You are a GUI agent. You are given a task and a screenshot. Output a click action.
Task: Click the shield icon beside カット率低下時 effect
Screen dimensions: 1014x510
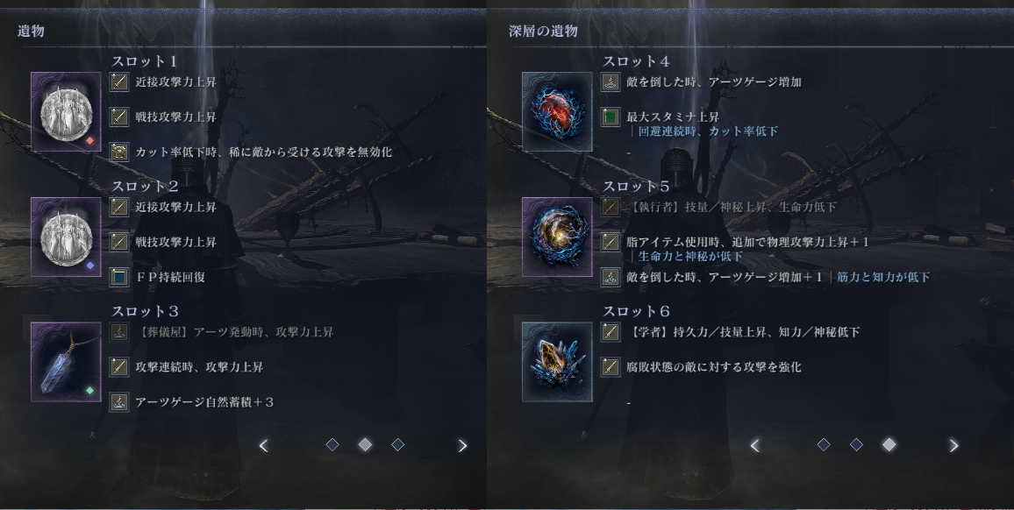pyautogui.click(x=119, y=152)
